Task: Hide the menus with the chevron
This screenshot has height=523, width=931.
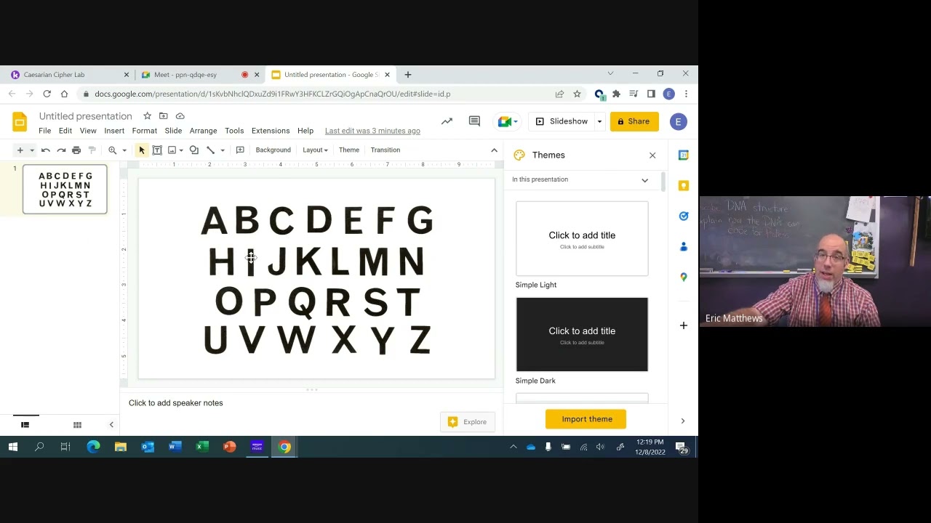Action: click(x=494, y=150)
